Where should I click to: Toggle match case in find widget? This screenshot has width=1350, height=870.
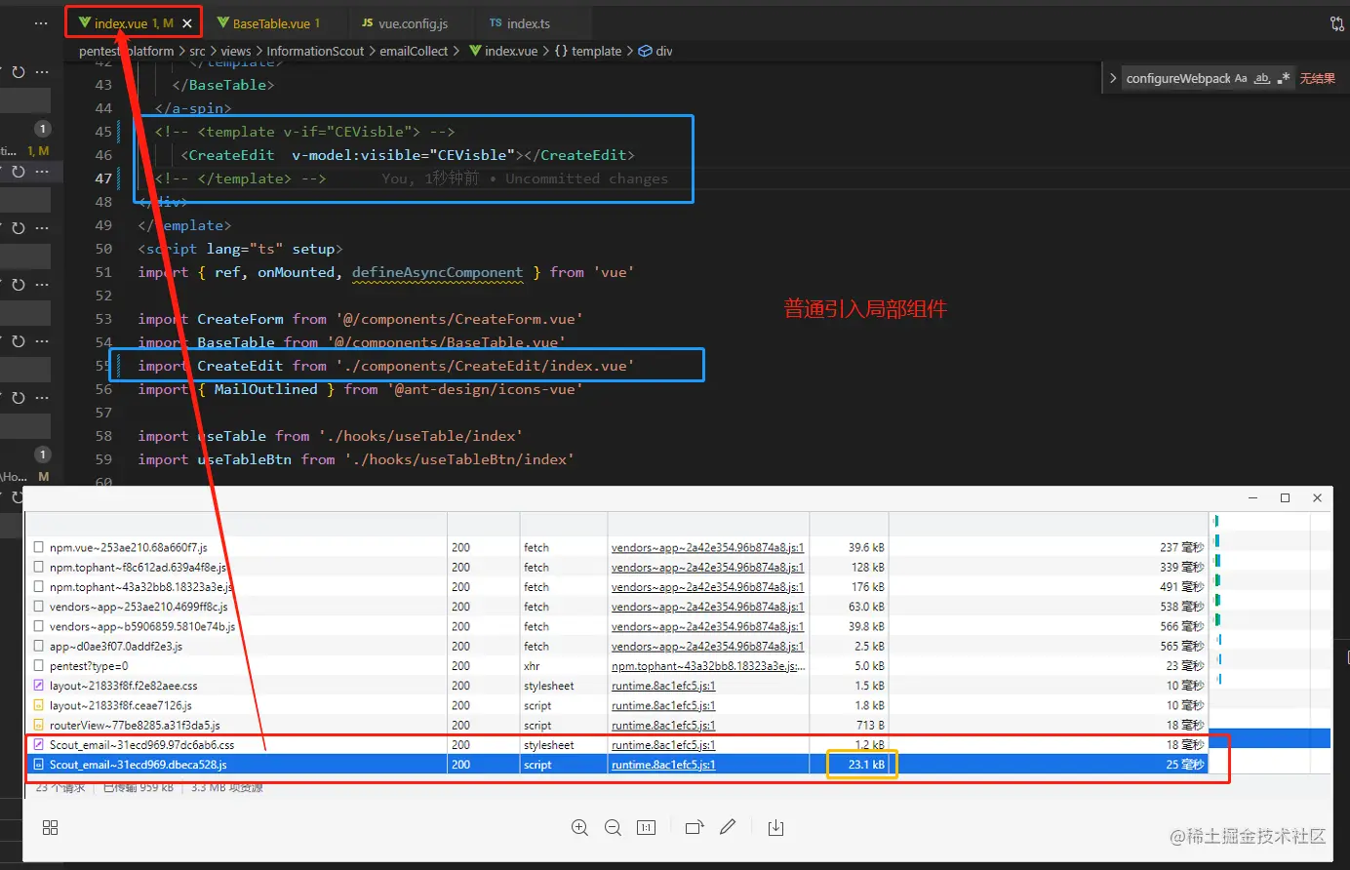pos(1241,78)
